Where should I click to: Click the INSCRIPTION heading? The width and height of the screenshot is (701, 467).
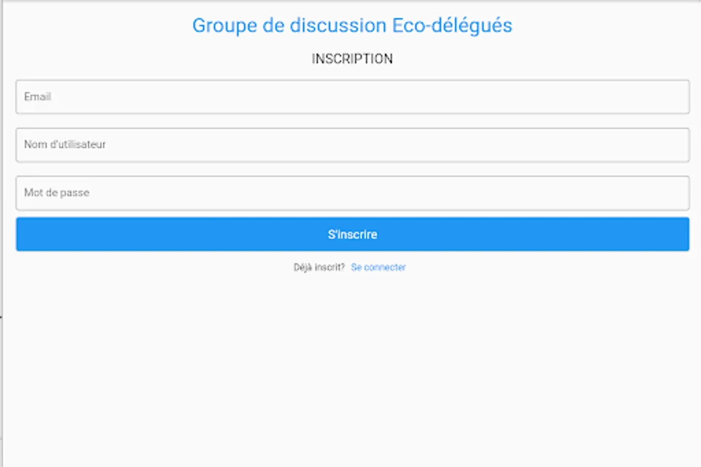(352, 59)
